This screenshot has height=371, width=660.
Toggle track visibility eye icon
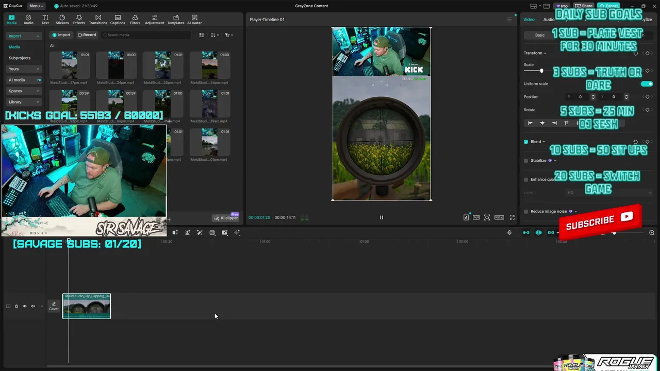pyautogui.click(x=24, y=306)
